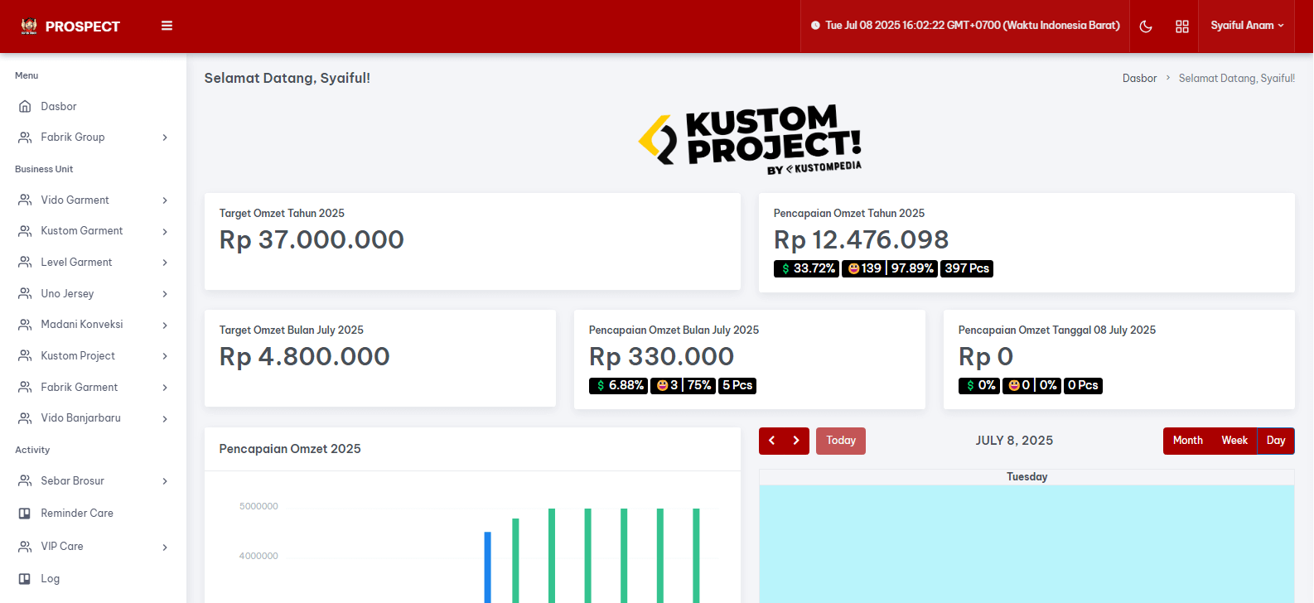Expand Vido Banjarbaru chevron
Viewport: 1314px width, 603px height.
[x=165, y=419]
